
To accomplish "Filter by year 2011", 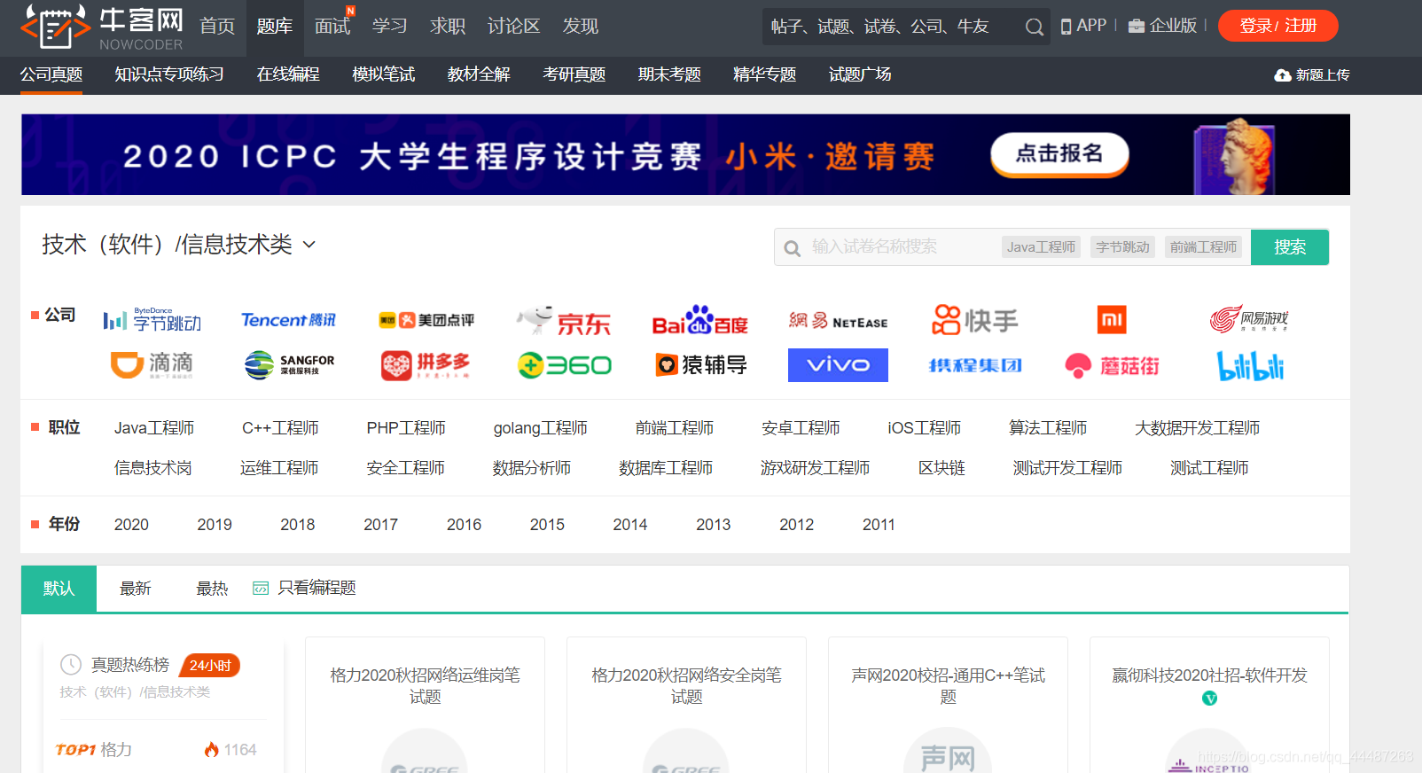I will click(x=879, y=525).
